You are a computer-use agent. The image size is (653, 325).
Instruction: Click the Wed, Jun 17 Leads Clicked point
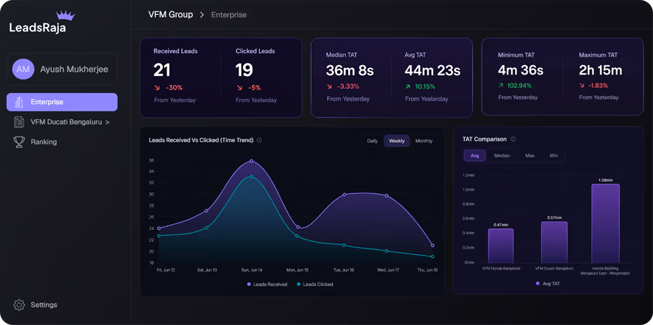[386, 251]
